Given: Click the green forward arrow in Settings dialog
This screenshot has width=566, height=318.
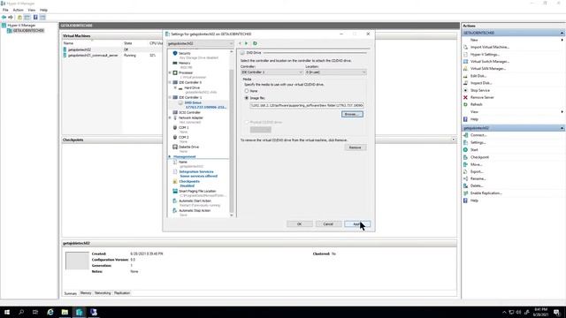Looking at the screenshot, I should click(x=247, y=43).
